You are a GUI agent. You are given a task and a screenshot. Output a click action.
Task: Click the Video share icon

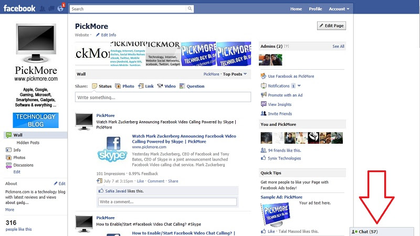pos(160,86)
